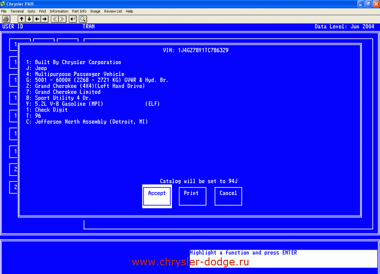
Task: Accept the decoded VIN catalog setting
Action: point(157,196)
